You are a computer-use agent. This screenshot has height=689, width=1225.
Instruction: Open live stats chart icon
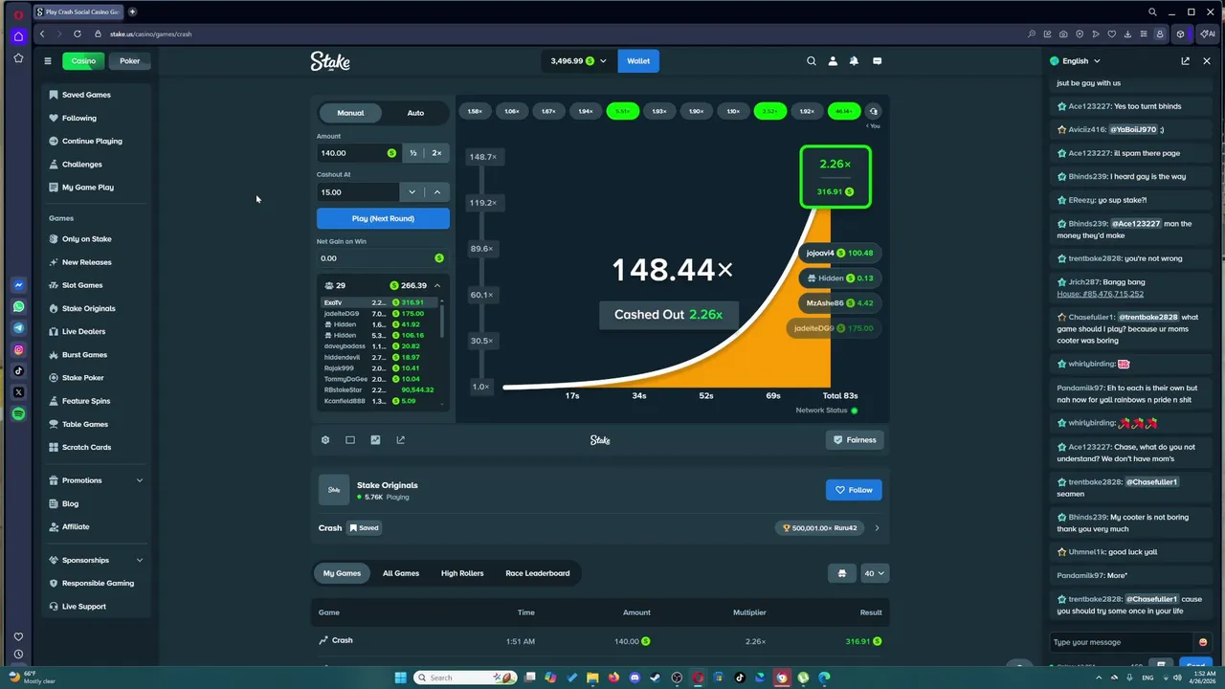click(375, 440)
